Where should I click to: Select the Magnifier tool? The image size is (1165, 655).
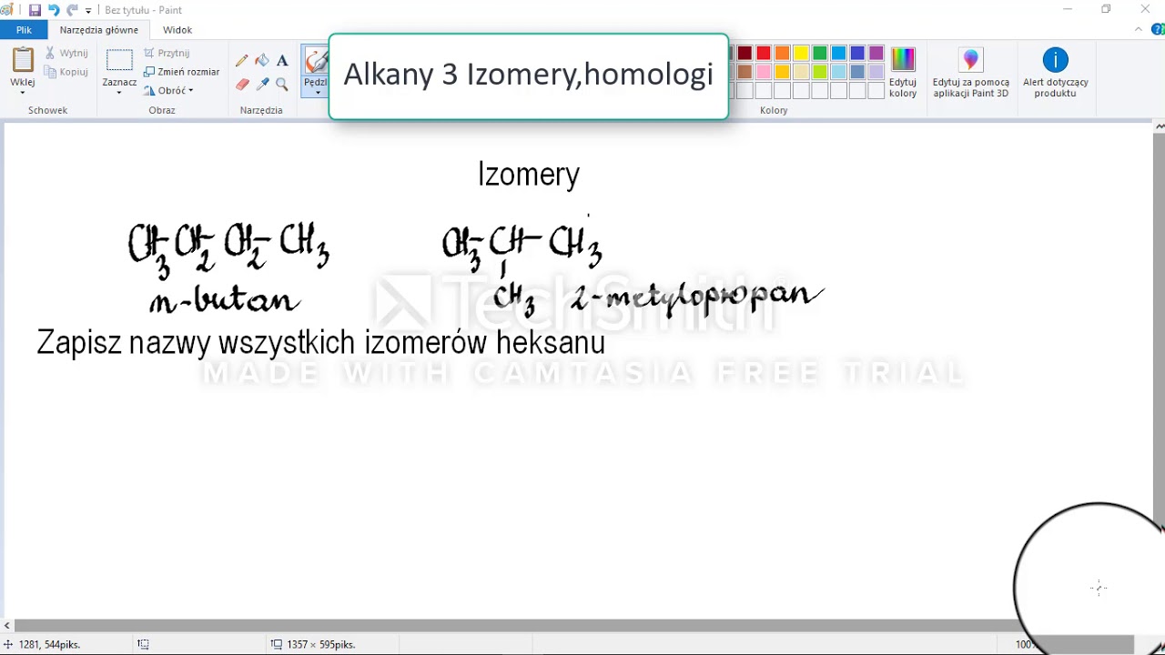[282, 85]
